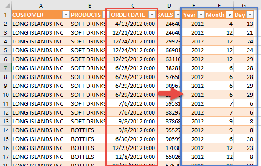Click the Month header cell
The height and width of the screenshot is (166, 261).
click(219, 15)
